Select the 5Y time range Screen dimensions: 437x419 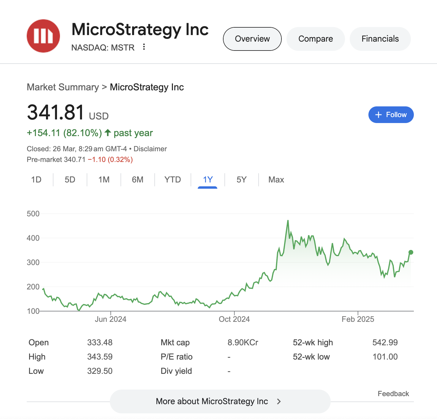pyautogui.click(x=241, y=180)
